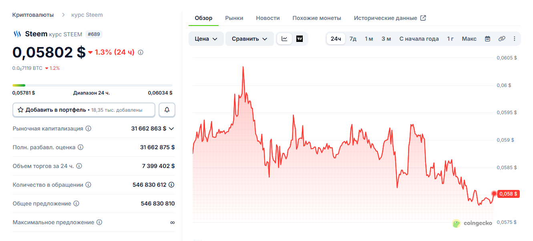Open the Цена dropdown

click(206, 39)
